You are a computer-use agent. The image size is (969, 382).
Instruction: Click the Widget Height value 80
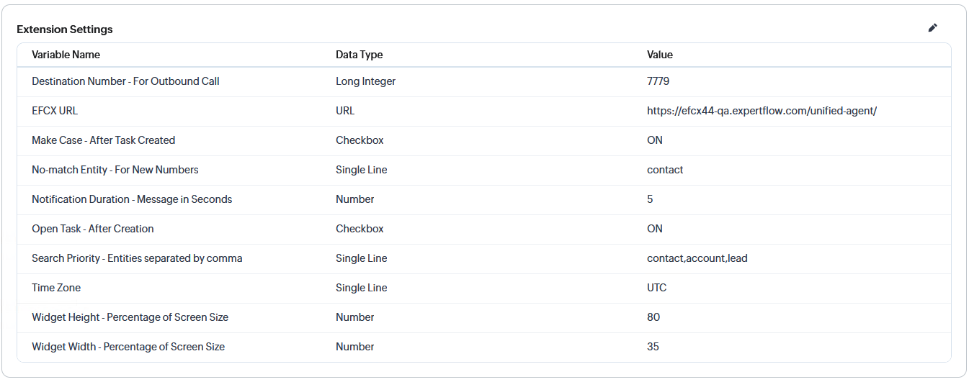coord(653,317)
